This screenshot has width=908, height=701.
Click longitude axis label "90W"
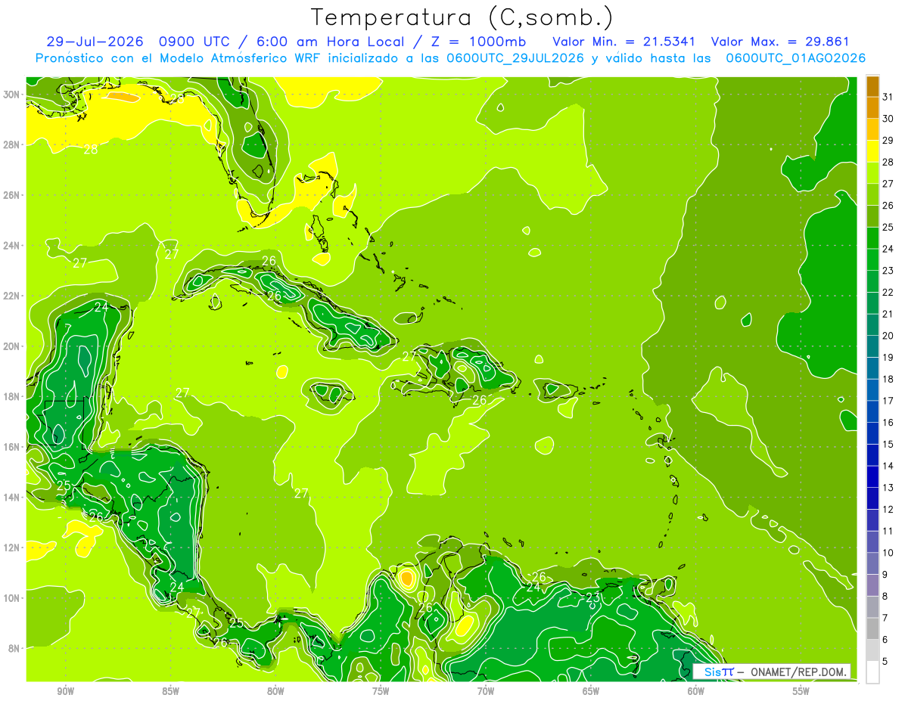pos(66,691)
